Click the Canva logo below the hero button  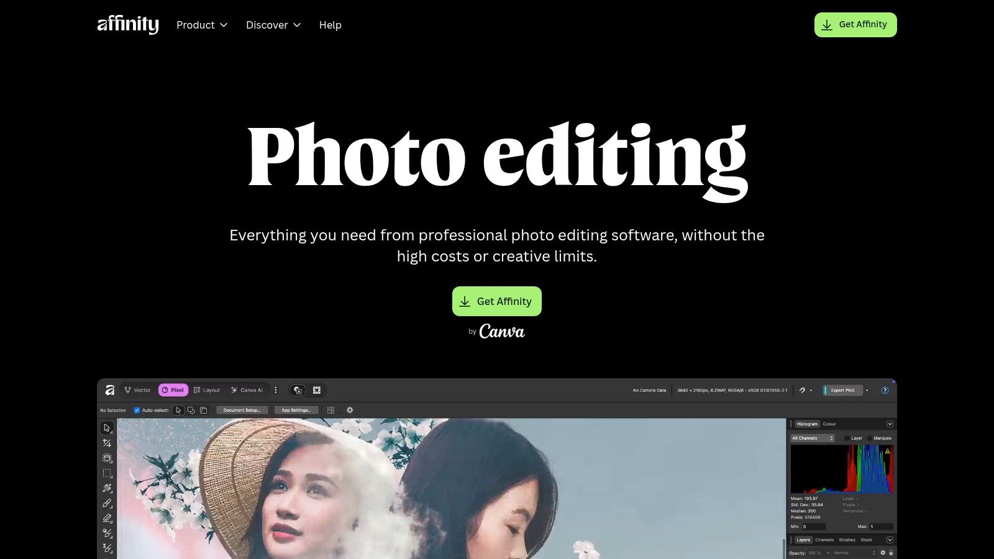(502, 332)
